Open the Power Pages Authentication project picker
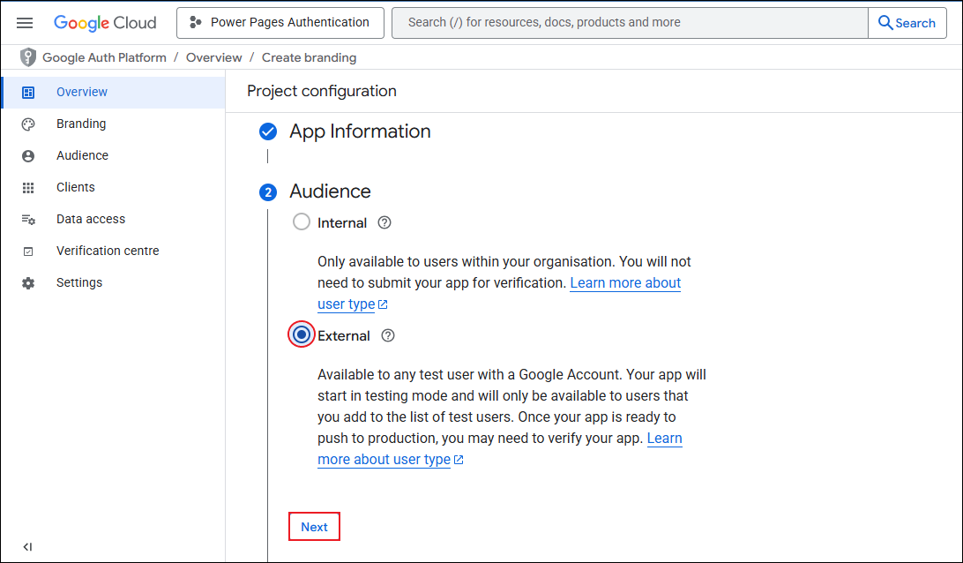963x563 pixels. pos(280,23)
